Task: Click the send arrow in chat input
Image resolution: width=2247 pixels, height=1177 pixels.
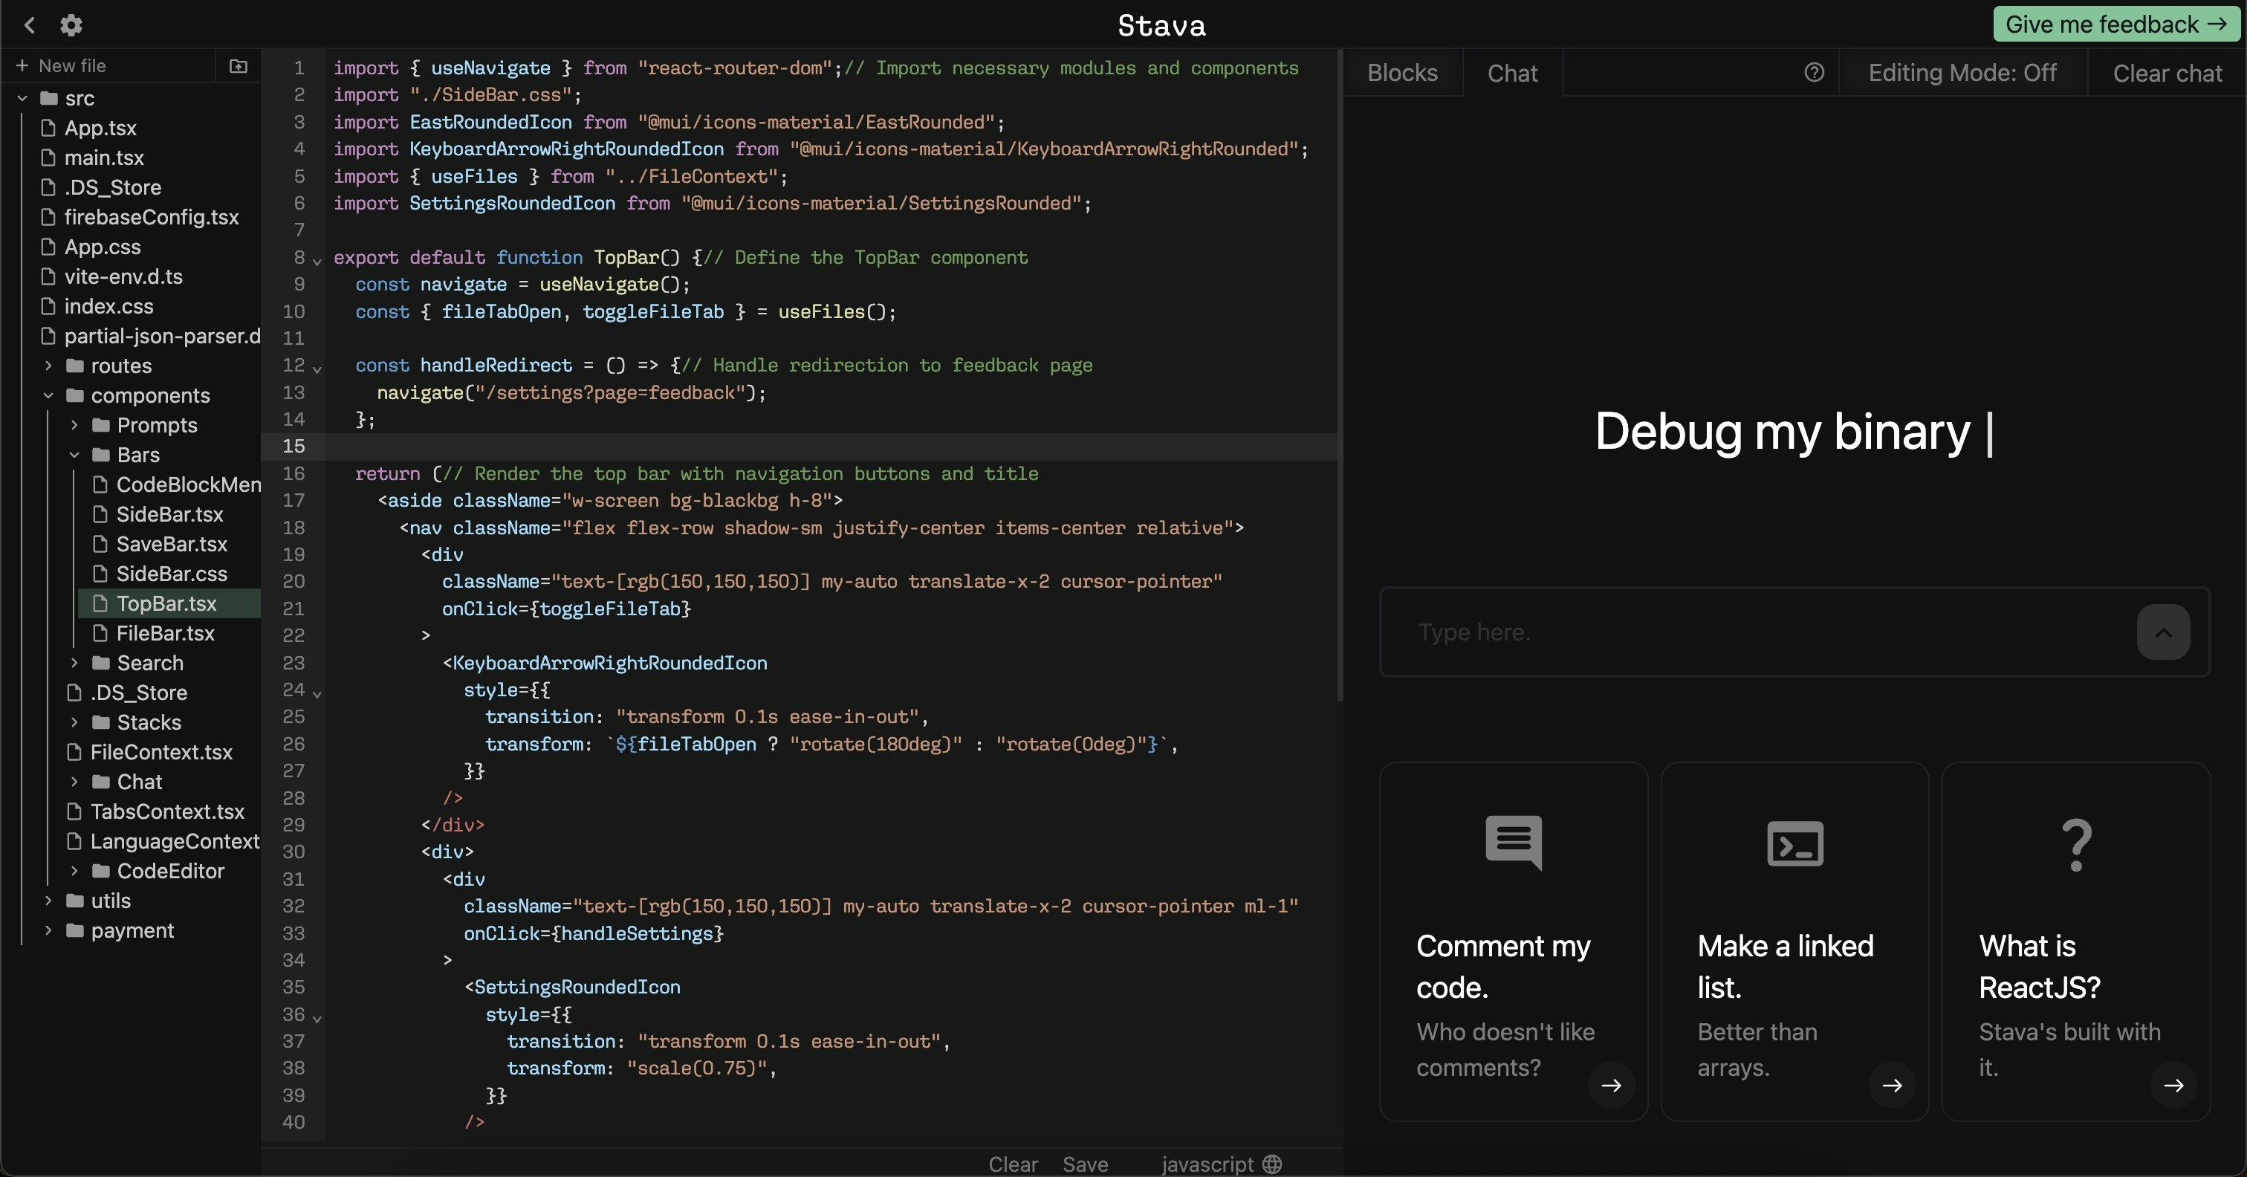Action: tap(2162, 632)
